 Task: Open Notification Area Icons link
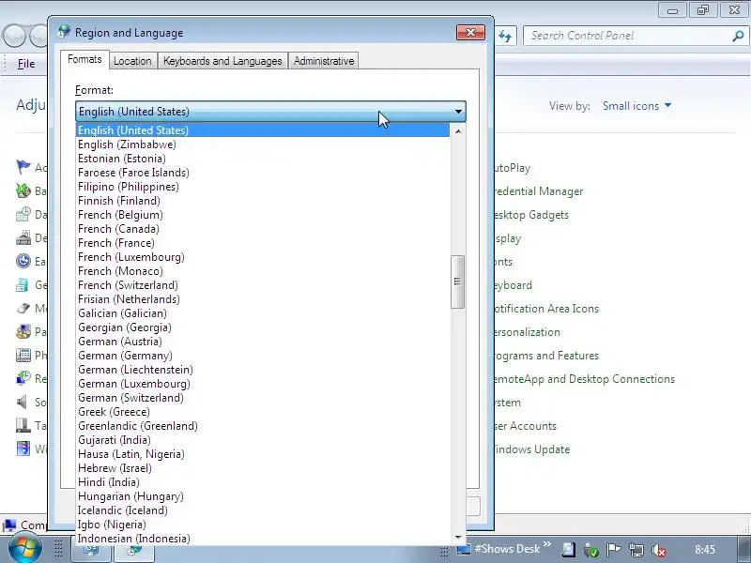(x=546, y=309)
